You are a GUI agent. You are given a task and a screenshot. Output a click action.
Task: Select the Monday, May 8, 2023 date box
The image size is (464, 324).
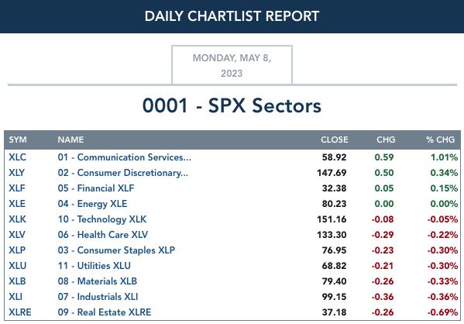click(x=232, y=65)
